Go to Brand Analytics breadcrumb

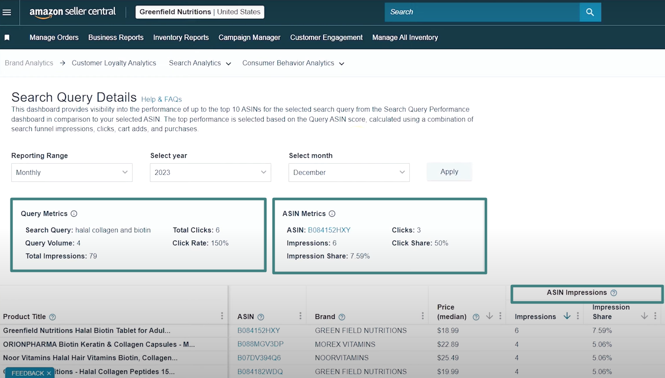[x=29, y=63]
